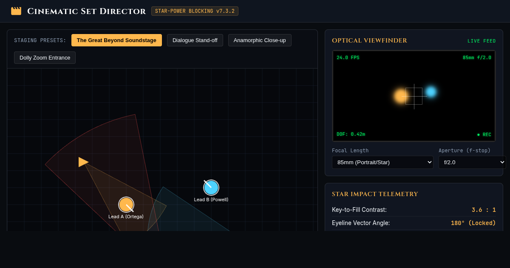Choose the Dialogue Stand-off preset
This screenshot has height=268, width=510.
point(195,40)
